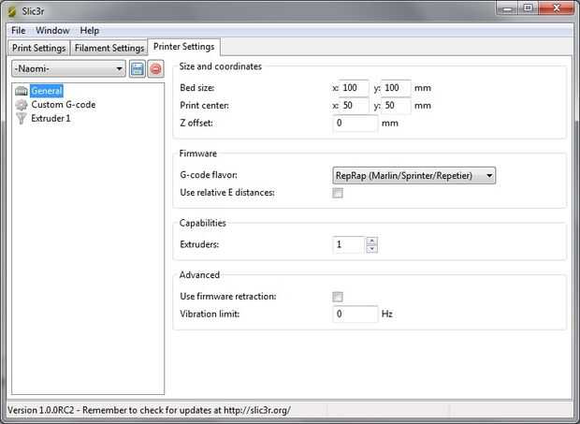
Task: Switch to the Filament Settings tab
Action: 109,48
